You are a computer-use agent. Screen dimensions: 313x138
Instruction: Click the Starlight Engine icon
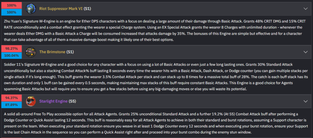point(30,101)
